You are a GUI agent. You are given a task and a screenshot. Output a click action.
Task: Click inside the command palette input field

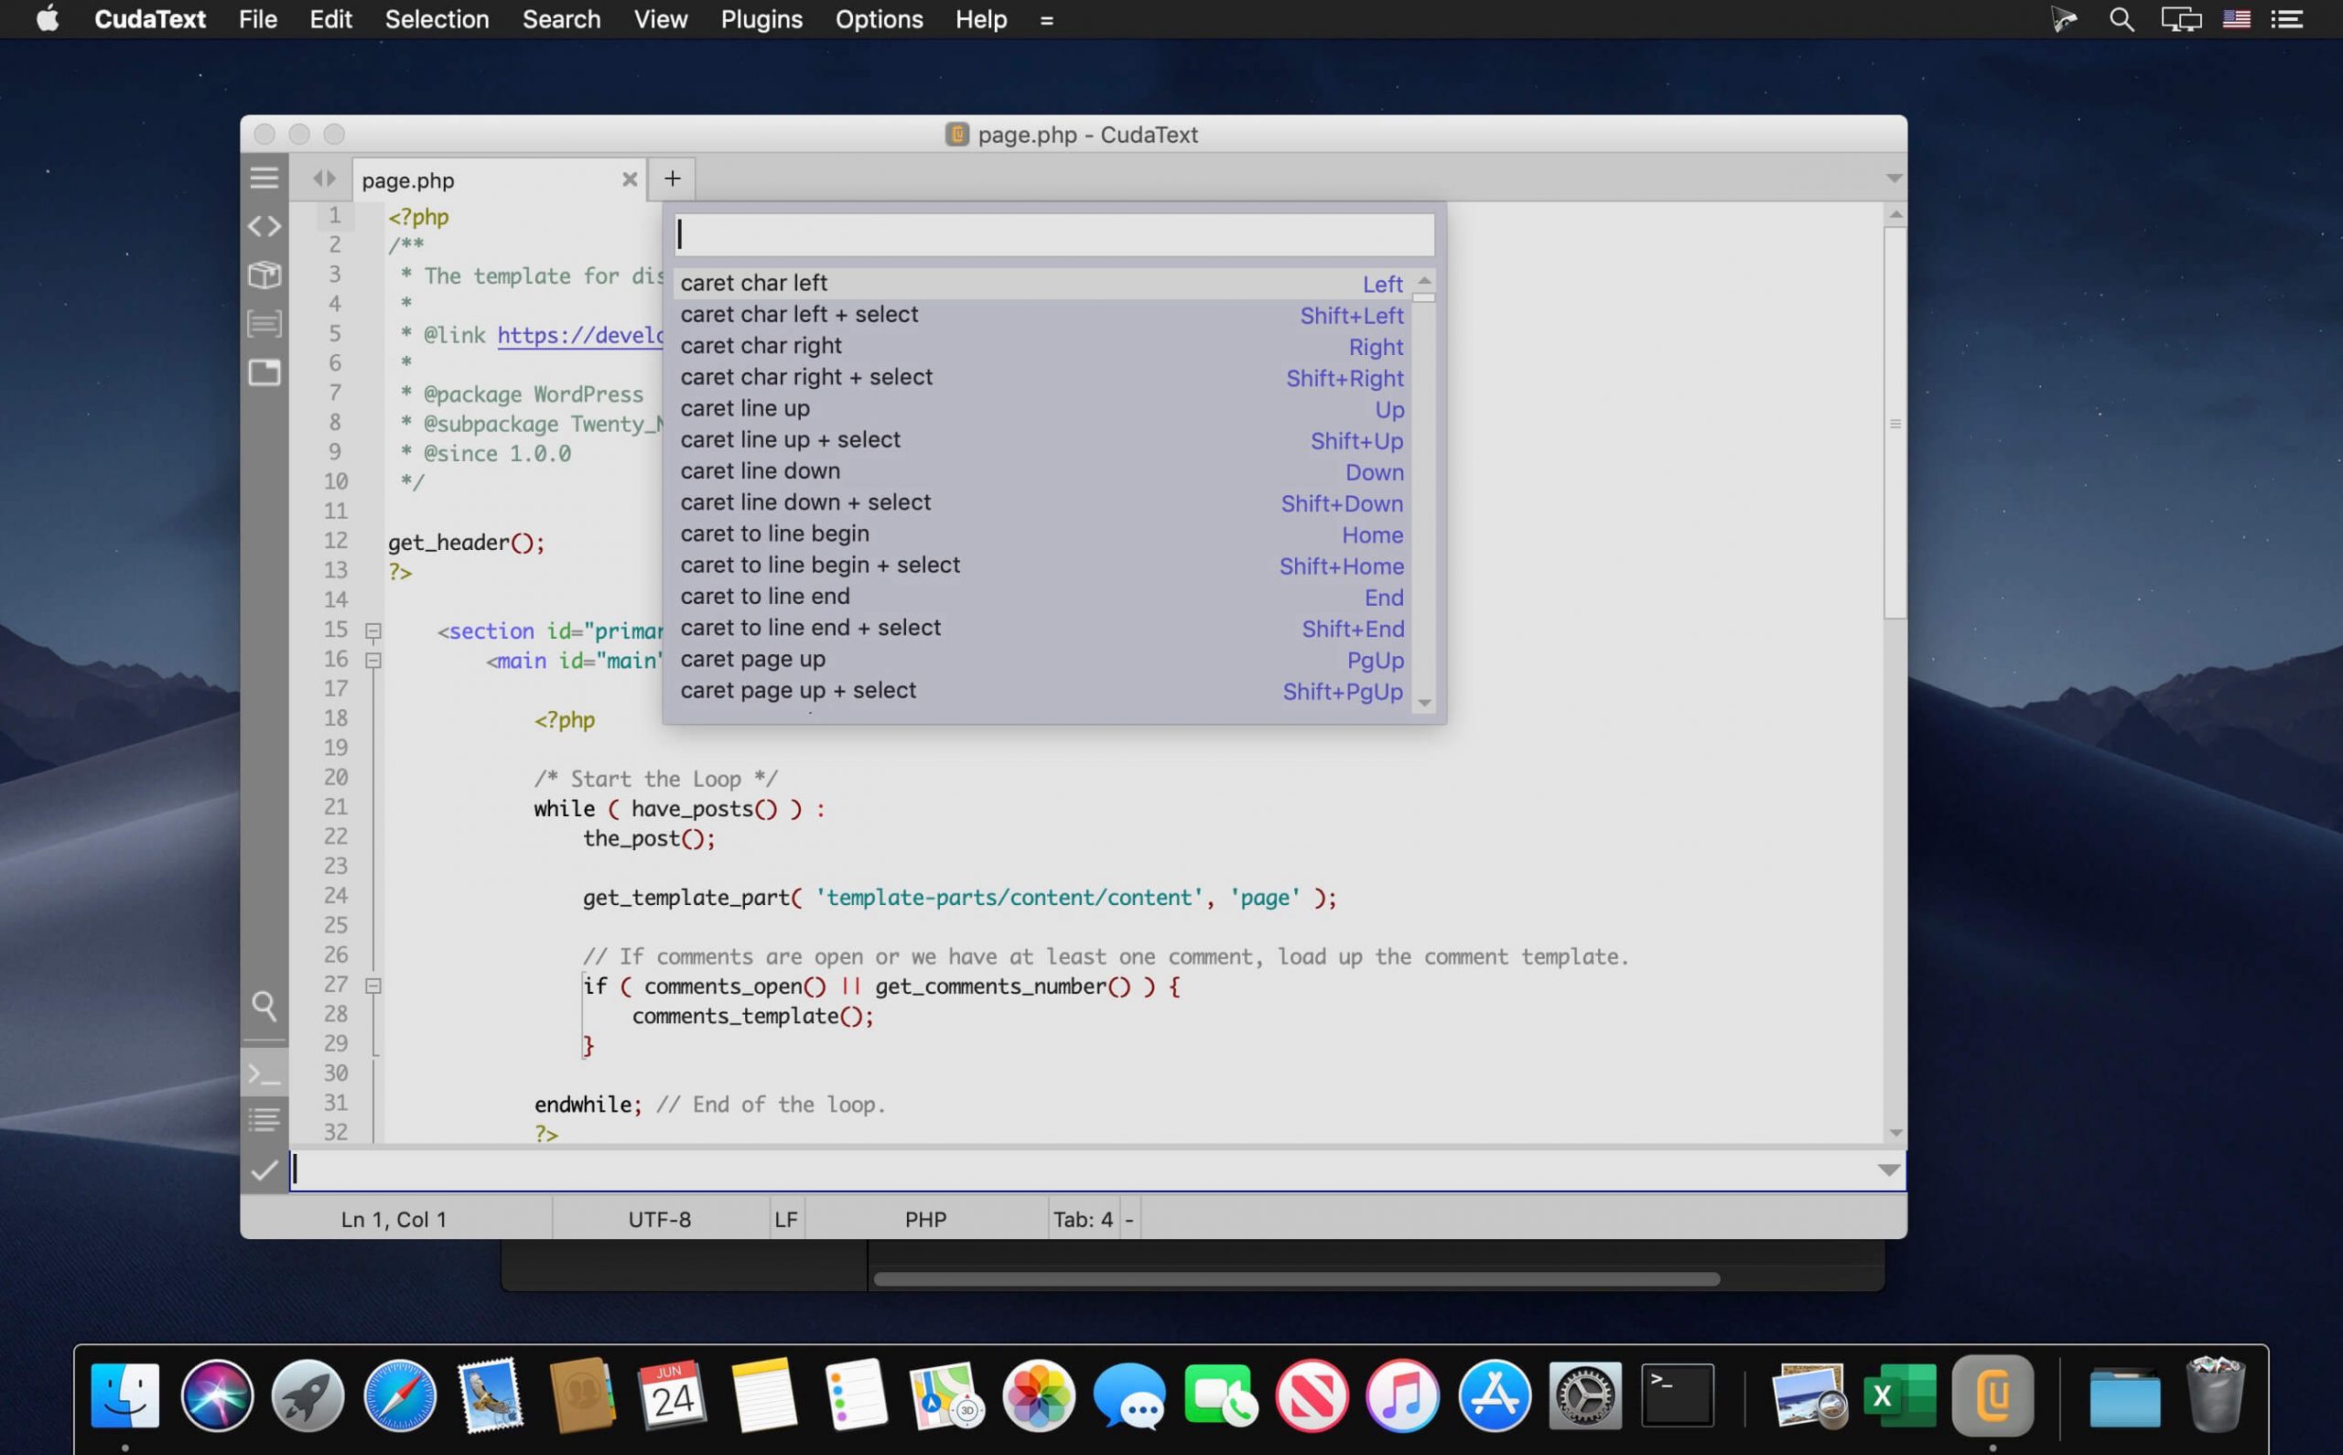tap(1054, 232)
